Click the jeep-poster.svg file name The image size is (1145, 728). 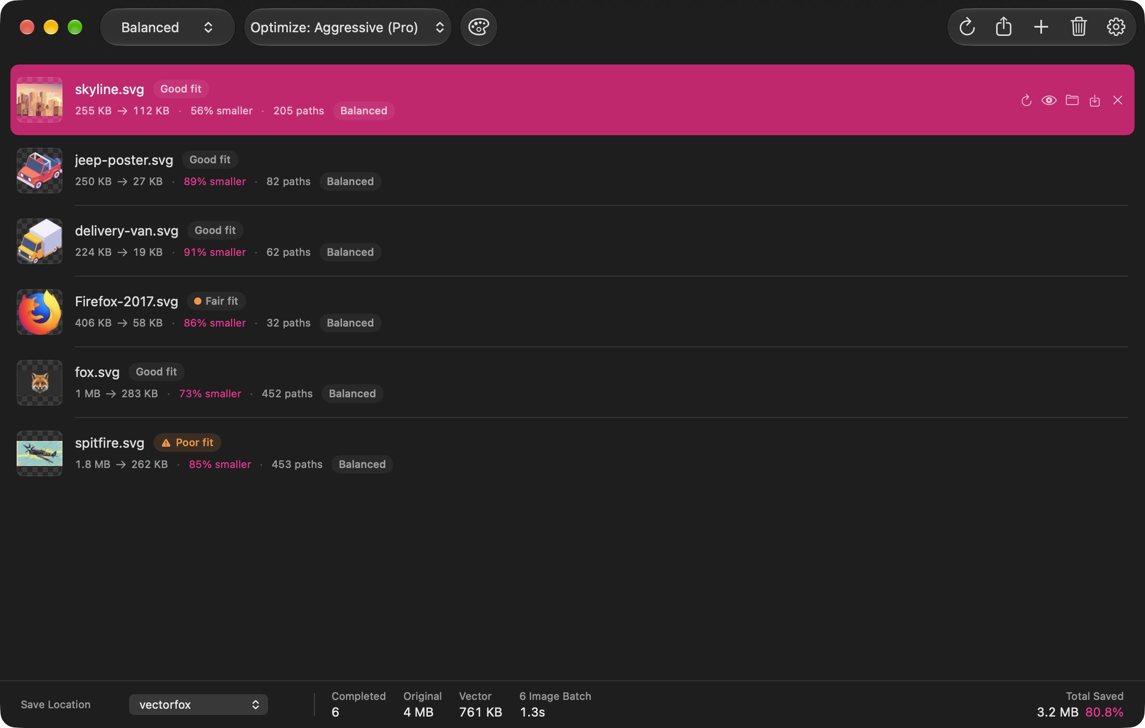coord(124,160)
